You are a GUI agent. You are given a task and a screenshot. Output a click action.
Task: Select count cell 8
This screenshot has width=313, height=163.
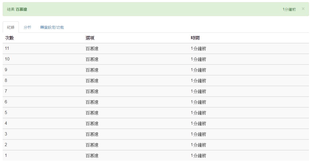click(x=6, y=81)
